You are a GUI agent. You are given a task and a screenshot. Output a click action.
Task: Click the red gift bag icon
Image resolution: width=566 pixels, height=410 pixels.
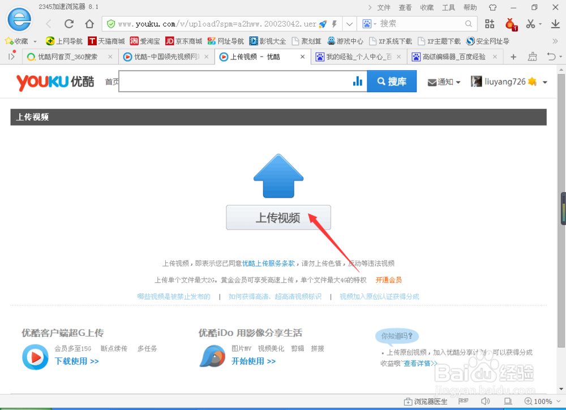511,24
